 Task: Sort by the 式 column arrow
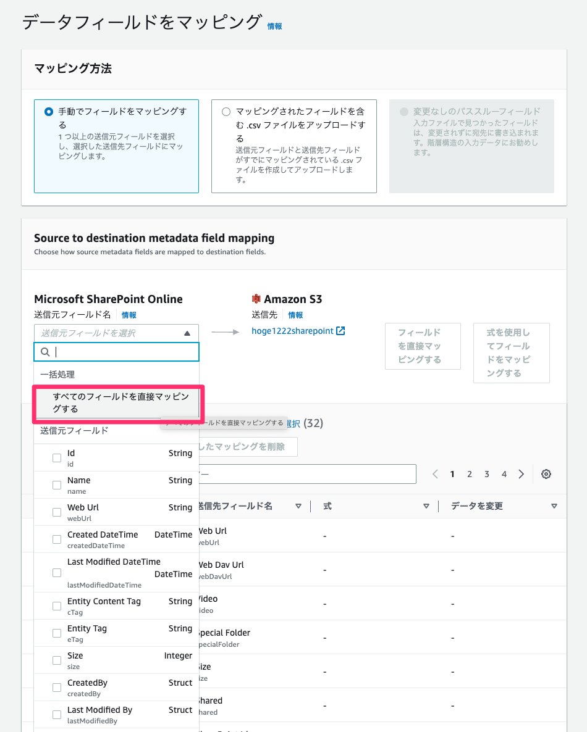click(426, 506)
